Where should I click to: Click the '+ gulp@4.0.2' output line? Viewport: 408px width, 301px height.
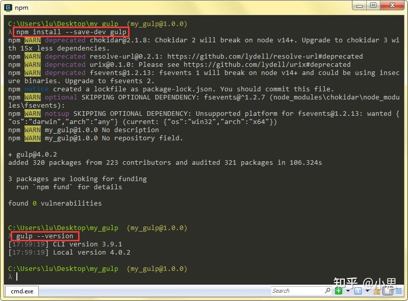click(33, 155)
